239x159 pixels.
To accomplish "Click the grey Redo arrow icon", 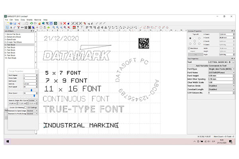I will (x=35, y=23).
